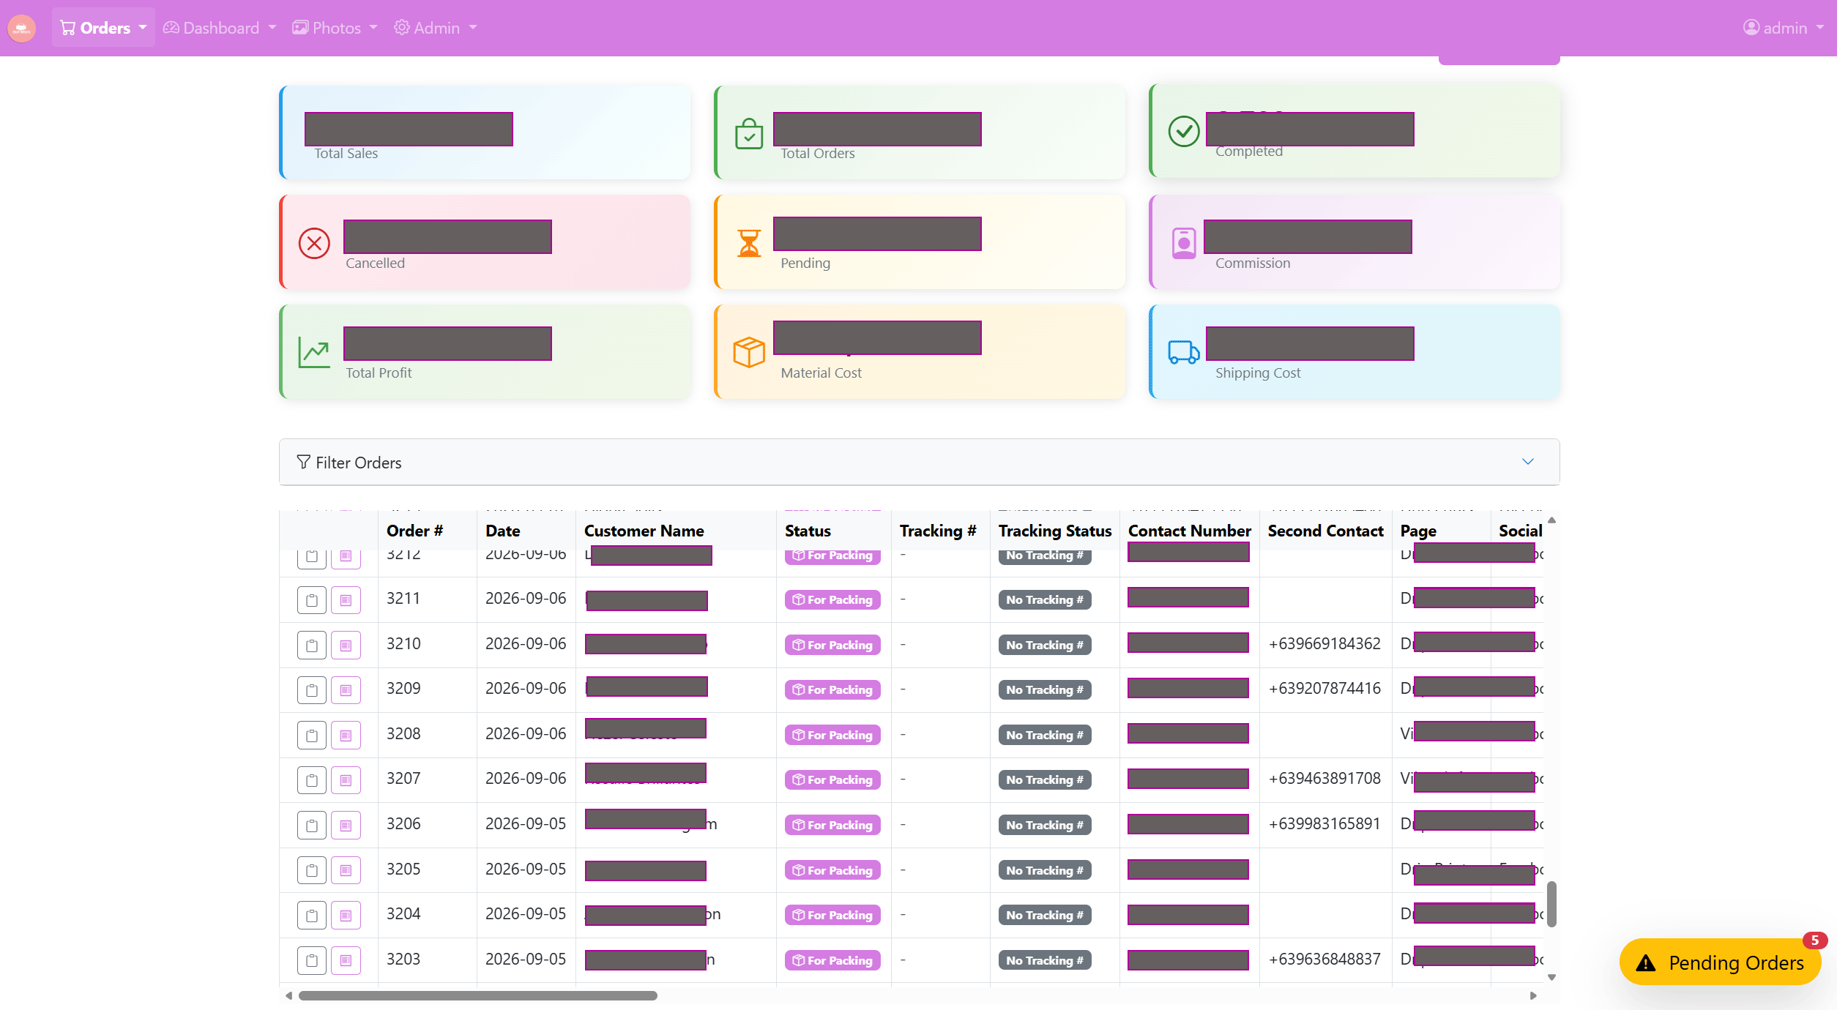Image resolution: width=1837 pixels, height=1010 pixels.
Task: Click the For Packing badge for order 3205
Action: click(832, 870)
